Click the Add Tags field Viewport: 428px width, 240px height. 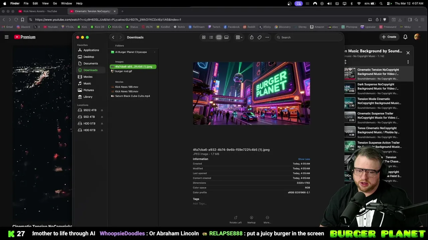point(200,203)
